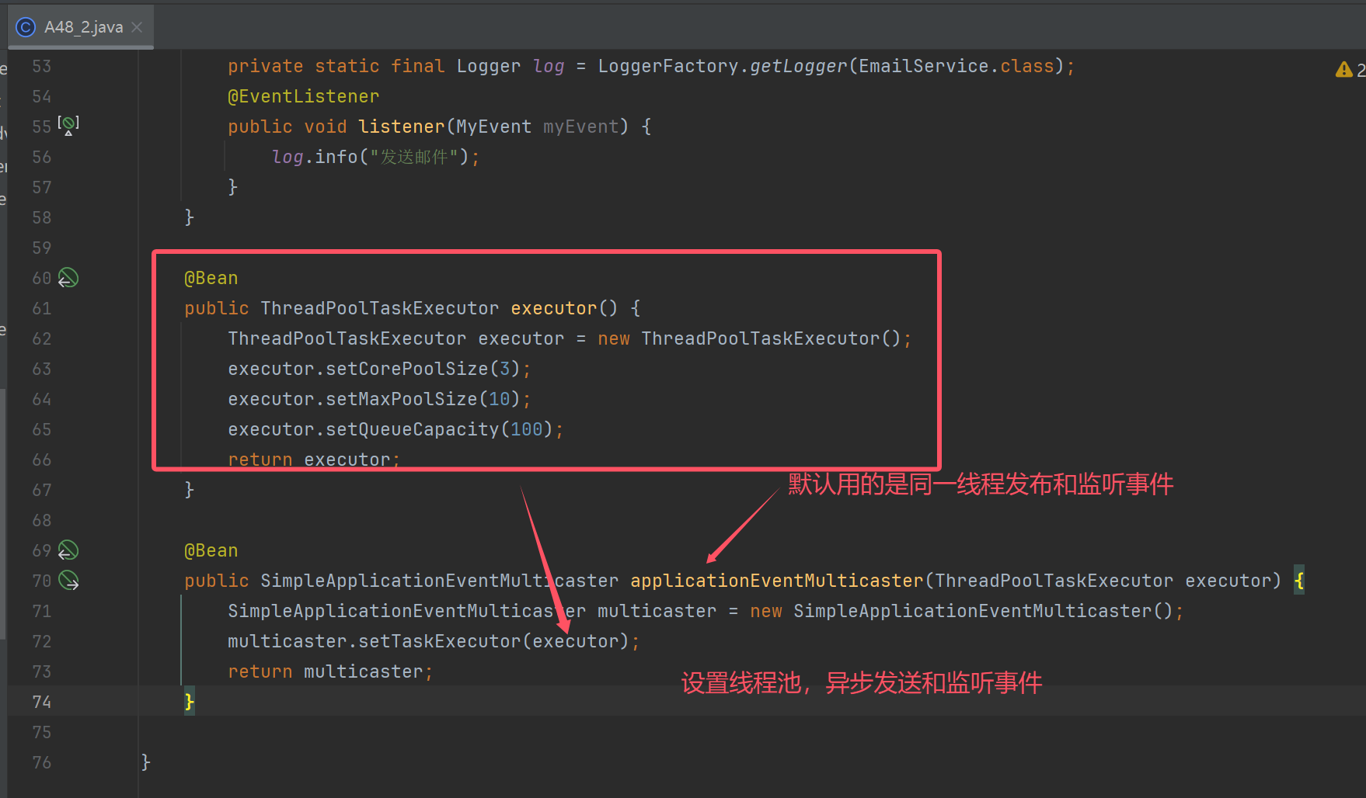Click the MyEvent parameter type on line 55

tap(493, 127)
